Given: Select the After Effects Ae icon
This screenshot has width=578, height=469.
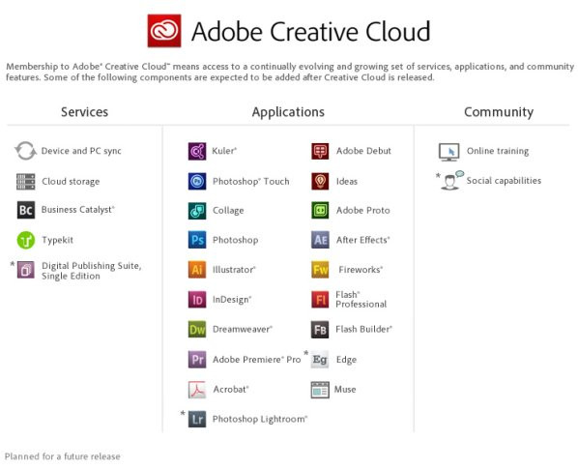Looking at the screenshot, I should pos(320,240).
